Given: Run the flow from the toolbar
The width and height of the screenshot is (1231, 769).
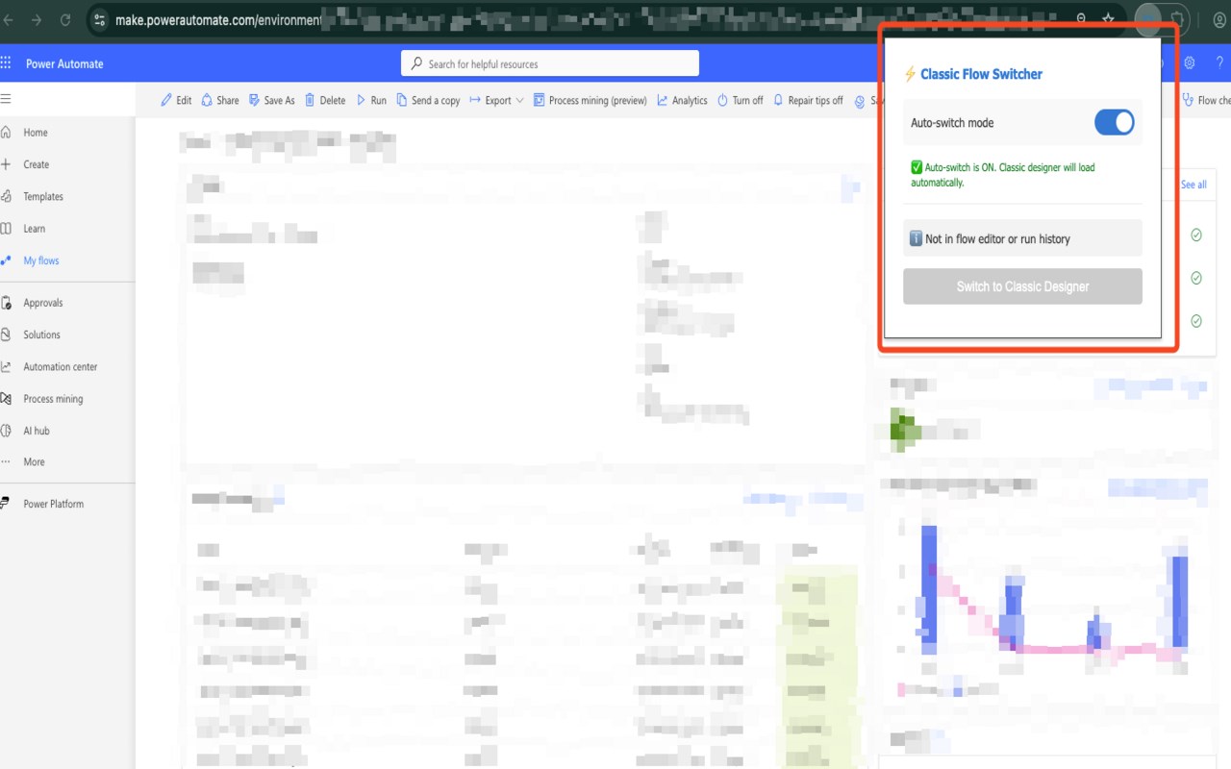Looking at the screenshot, I should pos(371,100).
